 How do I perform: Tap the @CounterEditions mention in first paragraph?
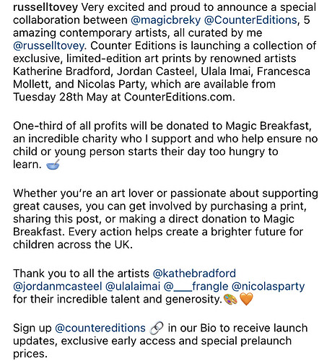(x=250, y=20)
